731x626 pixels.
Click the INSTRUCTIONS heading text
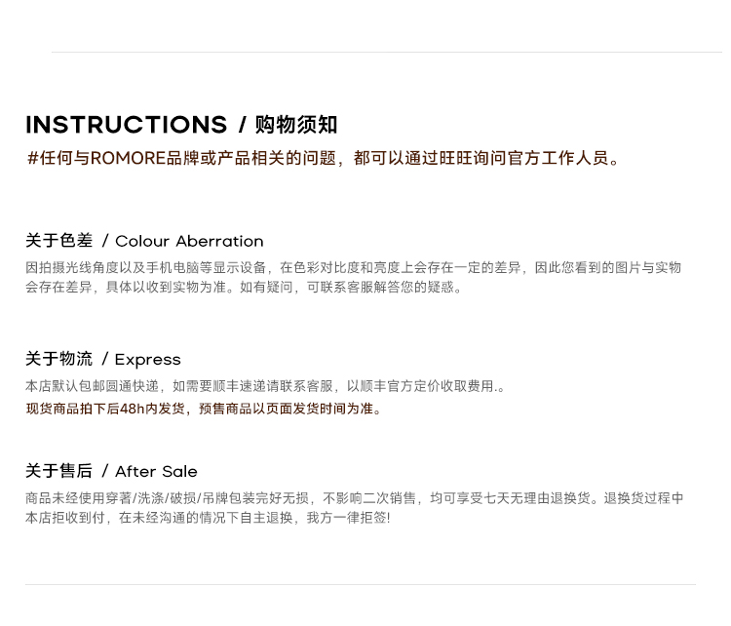(x=126, y=125)
